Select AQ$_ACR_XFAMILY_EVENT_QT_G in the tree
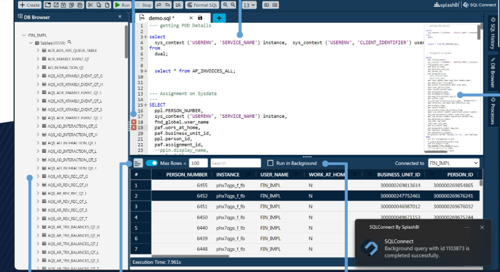This screenshot has height=272, width=500. pos(75,76)
